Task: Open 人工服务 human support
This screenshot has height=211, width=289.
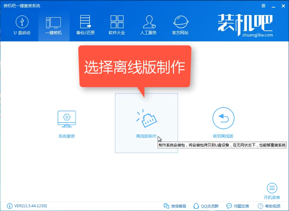Action: coord(148,25)
